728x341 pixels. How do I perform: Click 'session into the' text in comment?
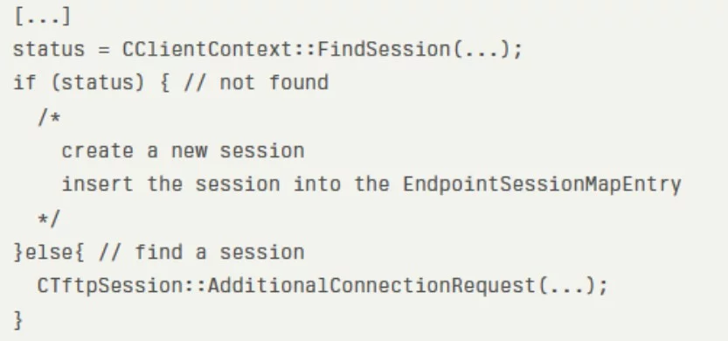[292, 184]
